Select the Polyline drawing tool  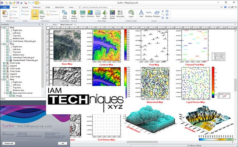tap(148, 14)
